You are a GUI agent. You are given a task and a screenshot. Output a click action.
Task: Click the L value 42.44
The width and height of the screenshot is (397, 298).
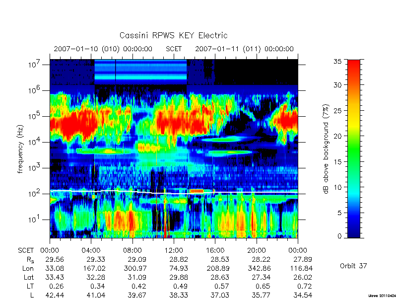coord(55,295)
